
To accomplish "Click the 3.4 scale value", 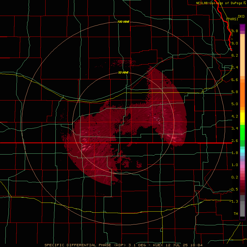I will tap(235, 128).
